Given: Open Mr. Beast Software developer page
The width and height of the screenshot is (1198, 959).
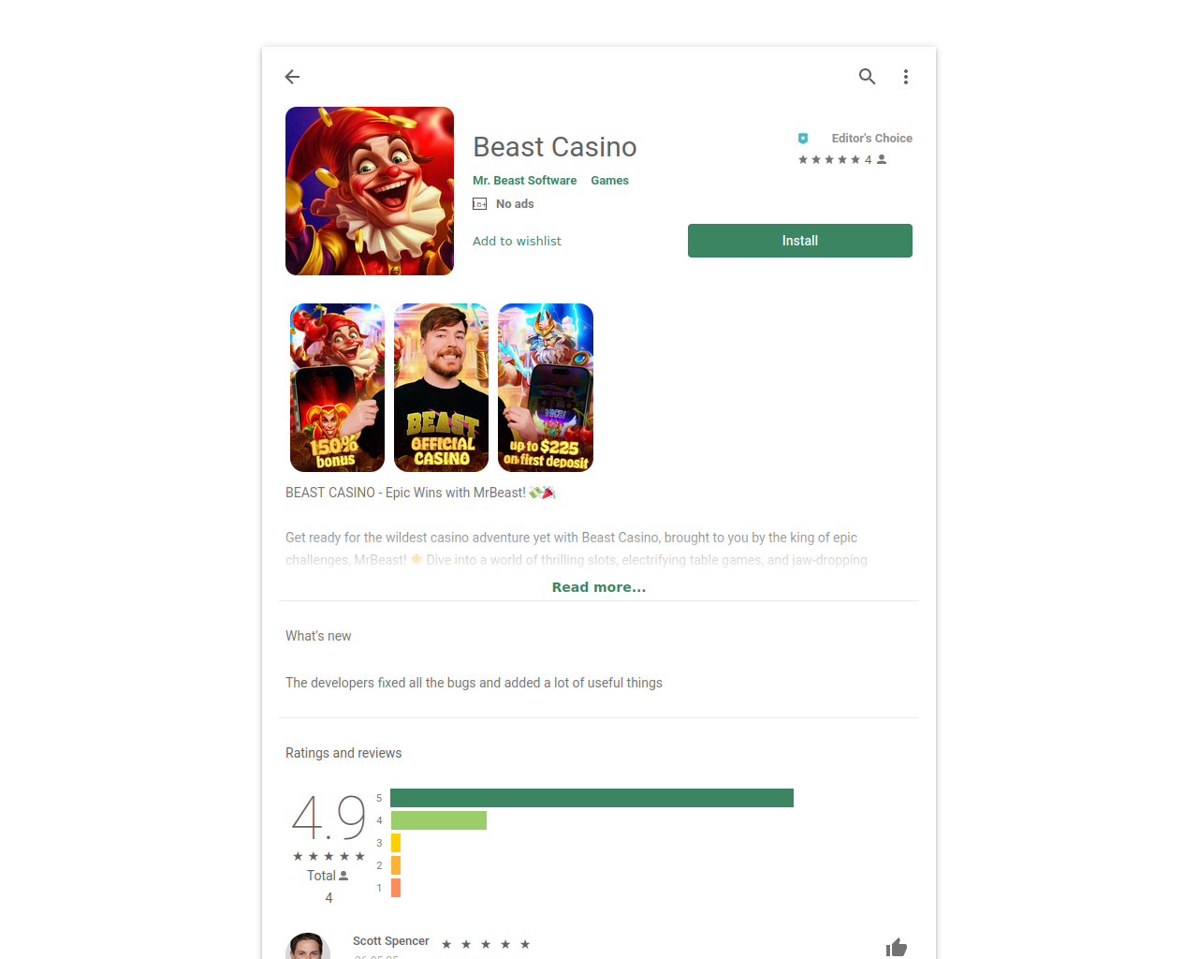Looking at the screenshot, I should (x=524, y=181).
